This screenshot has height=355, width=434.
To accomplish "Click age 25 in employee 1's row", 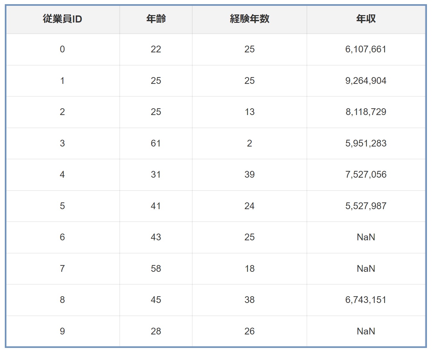I will coord(156,81).
